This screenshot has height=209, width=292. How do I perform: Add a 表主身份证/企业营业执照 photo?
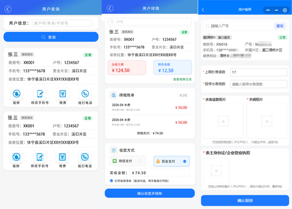(216, 171)
